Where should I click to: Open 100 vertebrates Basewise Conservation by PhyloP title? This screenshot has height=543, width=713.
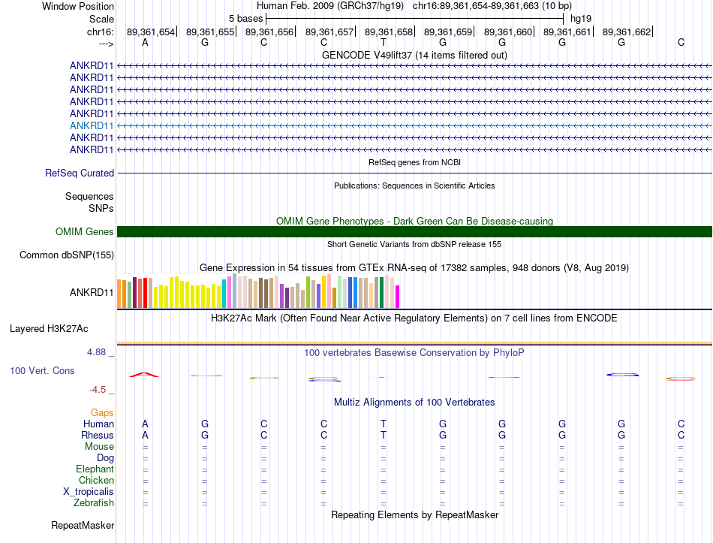tap(414, 353)
